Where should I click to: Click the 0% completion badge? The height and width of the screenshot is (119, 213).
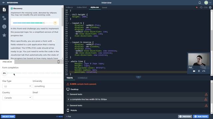4,73
